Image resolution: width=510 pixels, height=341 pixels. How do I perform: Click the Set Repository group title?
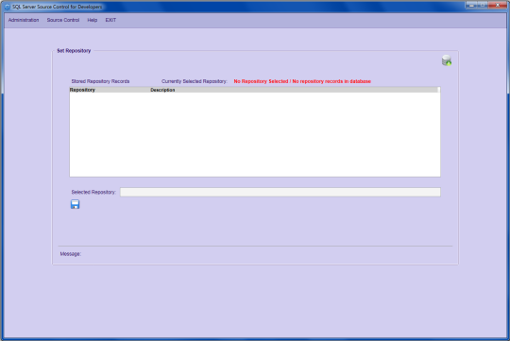(74, 51)
